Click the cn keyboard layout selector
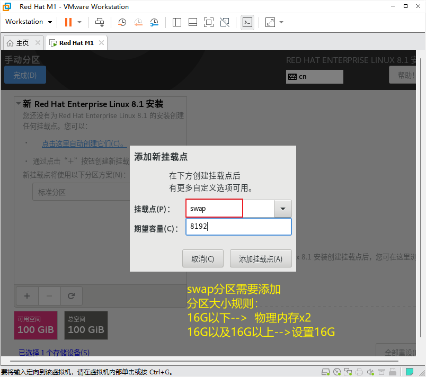The height and width of the screenshot is (377, 426). click(314, 77)
